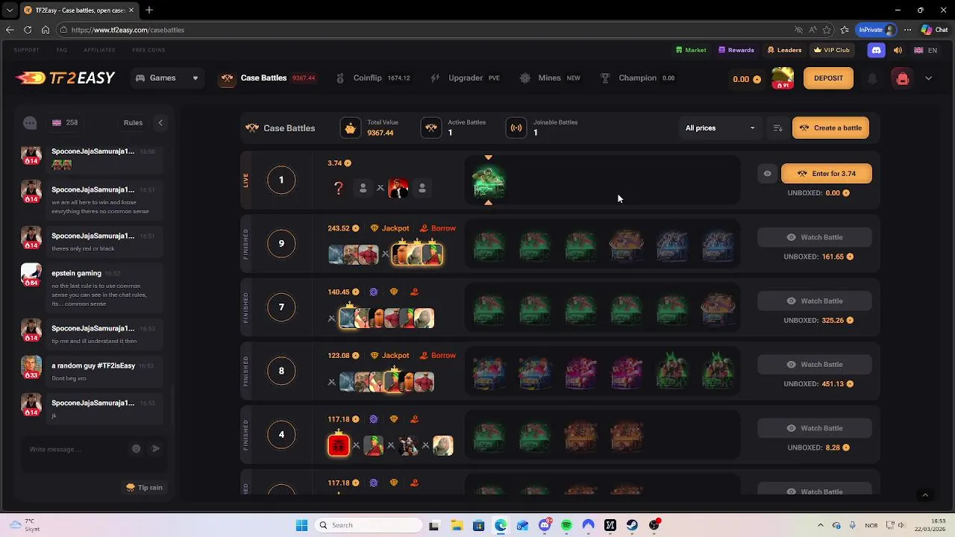The image size is (955, 537).
Task: Open the chat emoji picker
Action: 136,448
